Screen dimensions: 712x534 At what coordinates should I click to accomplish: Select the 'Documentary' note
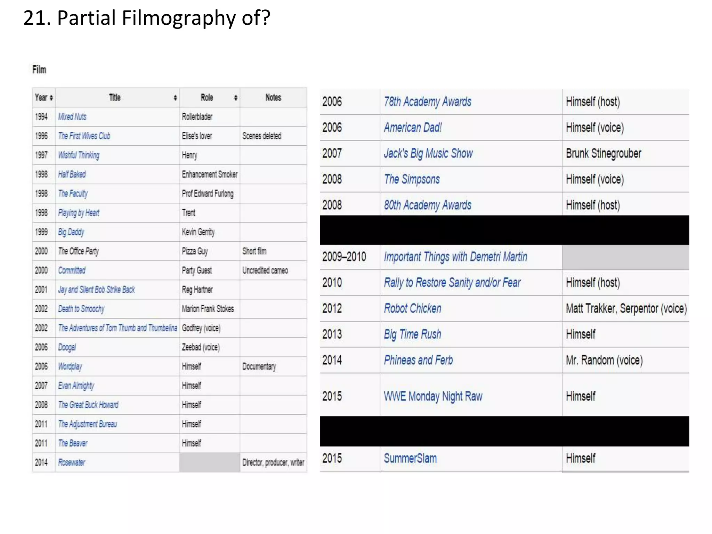(259, 366)
